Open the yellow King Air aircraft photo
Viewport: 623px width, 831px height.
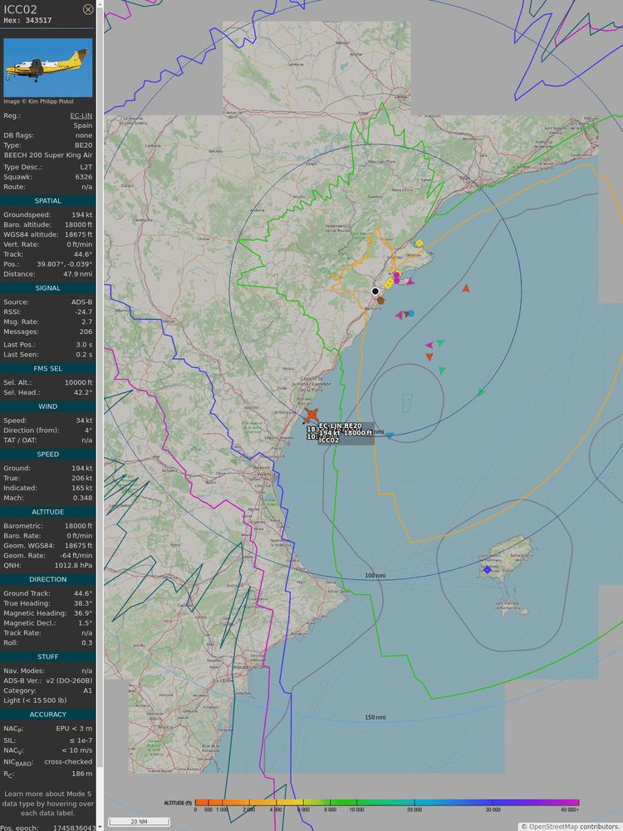coord(47,67)
